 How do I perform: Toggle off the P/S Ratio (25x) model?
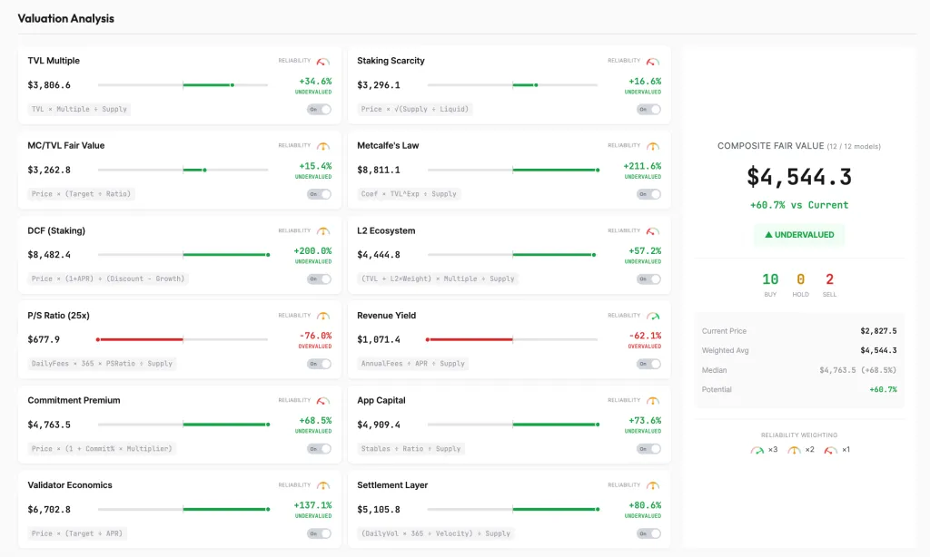point(319,364)
